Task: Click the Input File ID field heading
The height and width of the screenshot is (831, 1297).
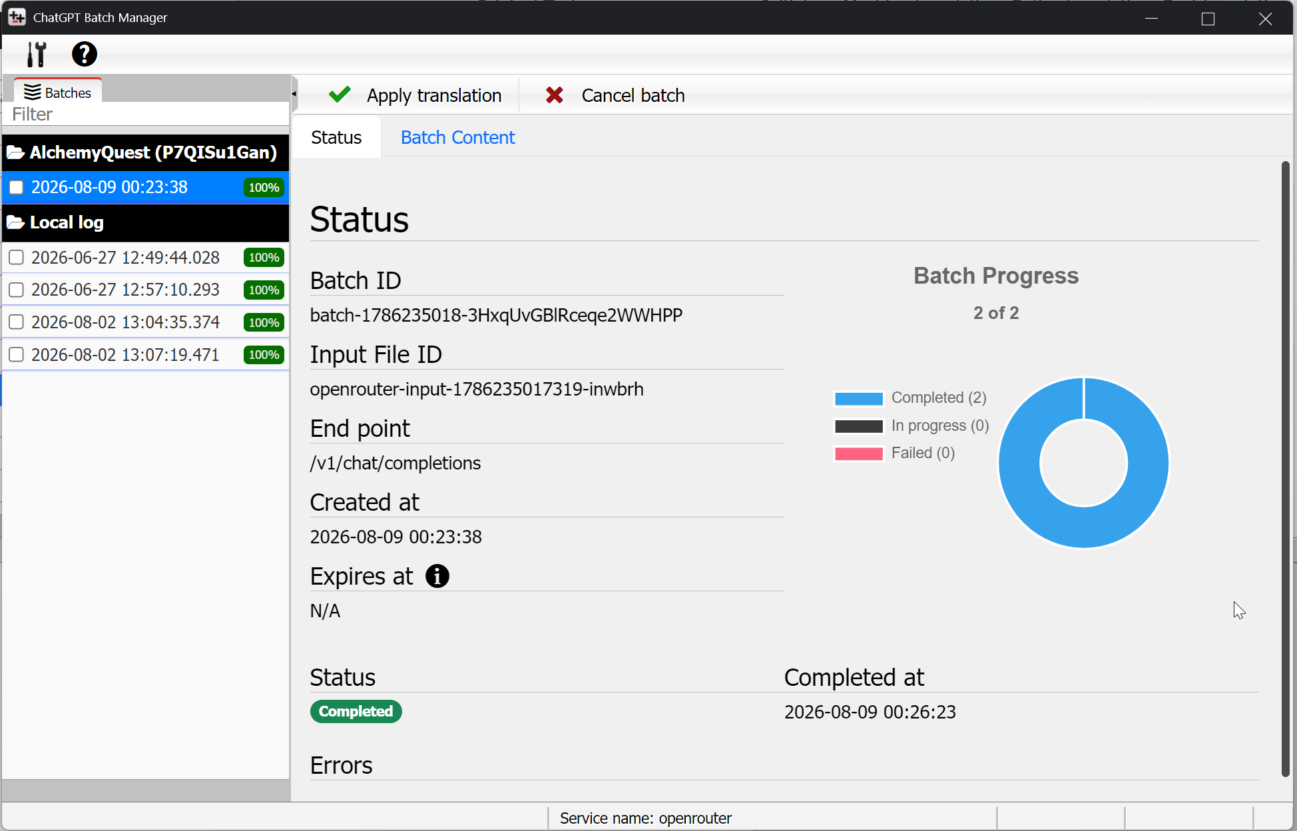Action: coord(376,355)
